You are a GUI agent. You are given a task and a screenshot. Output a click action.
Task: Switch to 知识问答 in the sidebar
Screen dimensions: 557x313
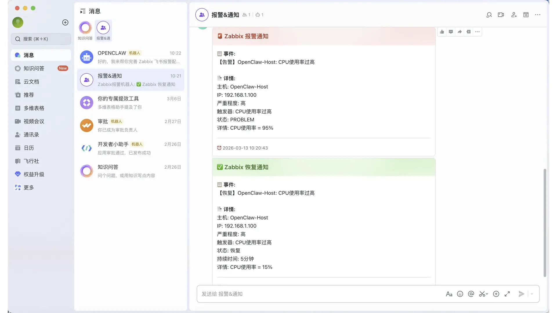34,68
